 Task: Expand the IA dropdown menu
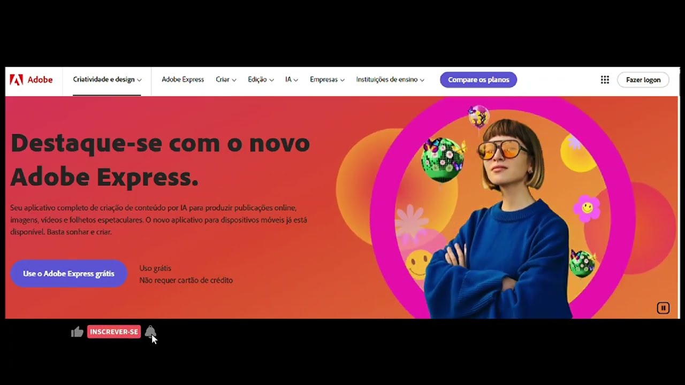pyautogui.click(x=292, y=80)
